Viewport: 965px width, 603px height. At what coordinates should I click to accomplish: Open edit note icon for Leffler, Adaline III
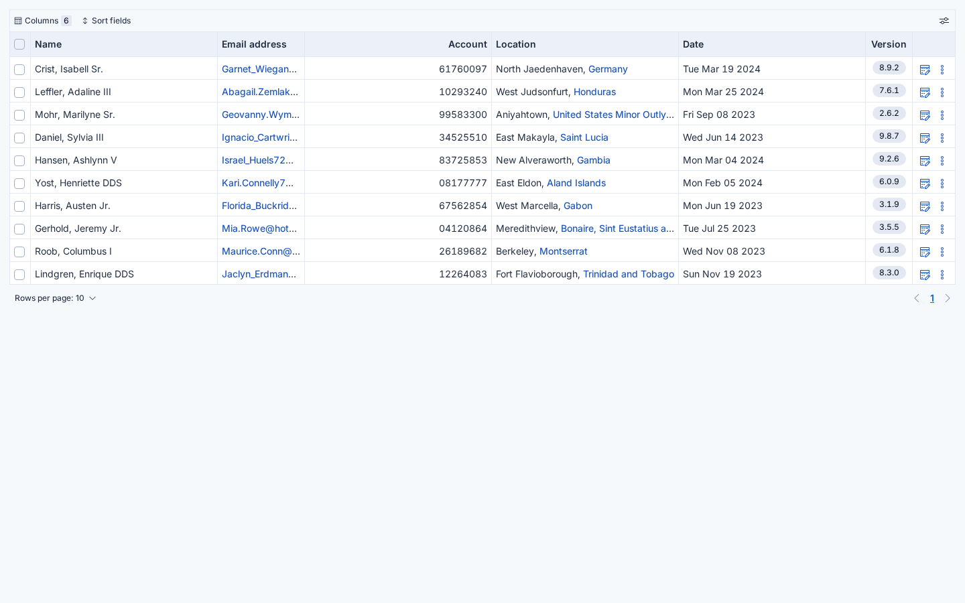[925, 92]
